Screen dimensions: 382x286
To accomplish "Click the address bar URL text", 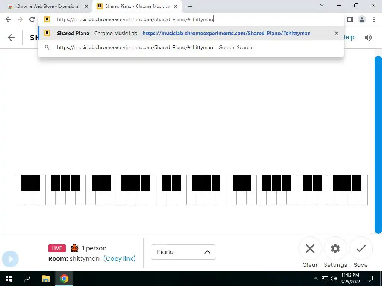I will point(135,19).
